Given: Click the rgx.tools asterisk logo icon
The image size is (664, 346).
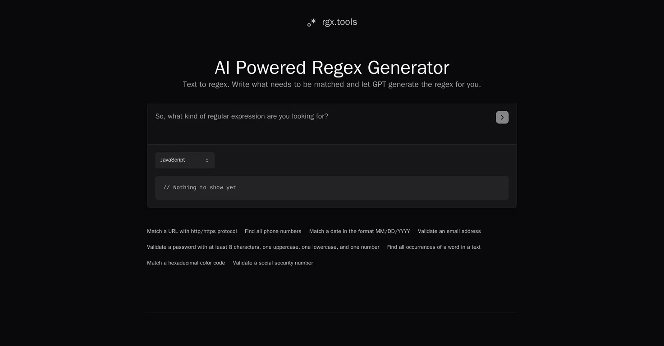Looking at the screenshot, I should (x=311, y=22).
